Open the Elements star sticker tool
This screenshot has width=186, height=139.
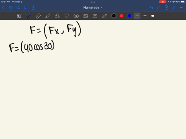76,16
